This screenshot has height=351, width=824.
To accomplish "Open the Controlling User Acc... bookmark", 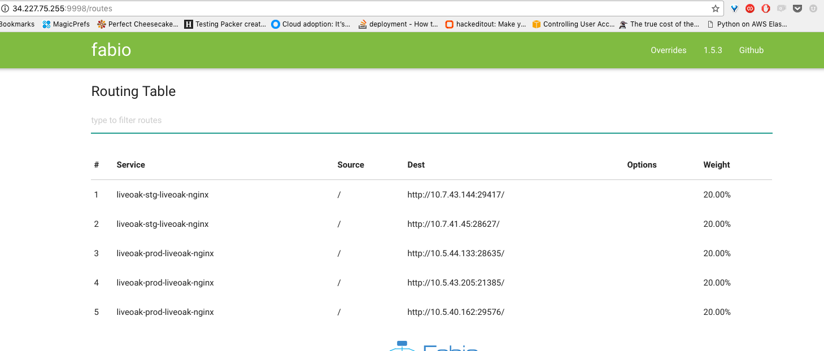I will tap(573, 24).
